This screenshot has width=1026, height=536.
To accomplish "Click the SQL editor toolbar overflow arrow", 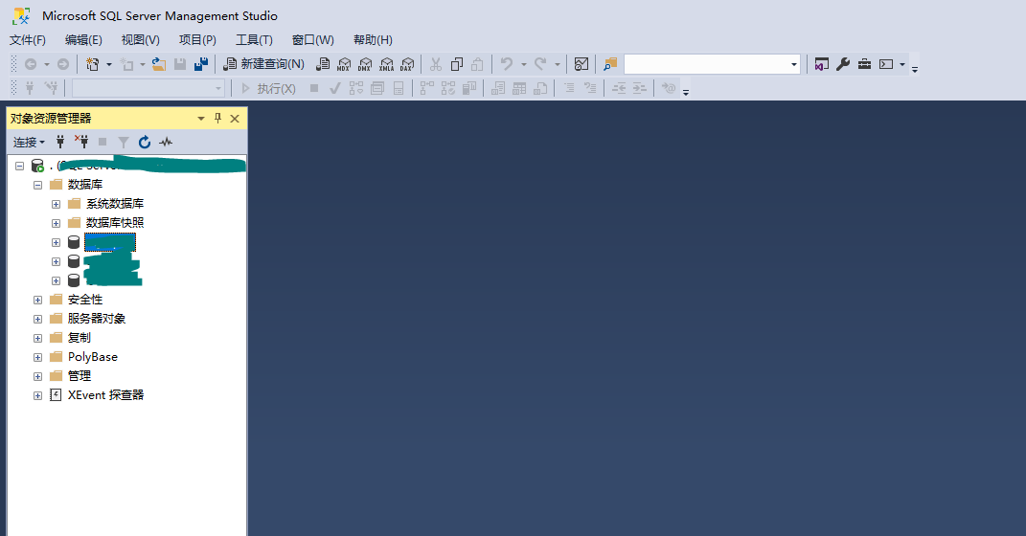I will pos(686,92).
